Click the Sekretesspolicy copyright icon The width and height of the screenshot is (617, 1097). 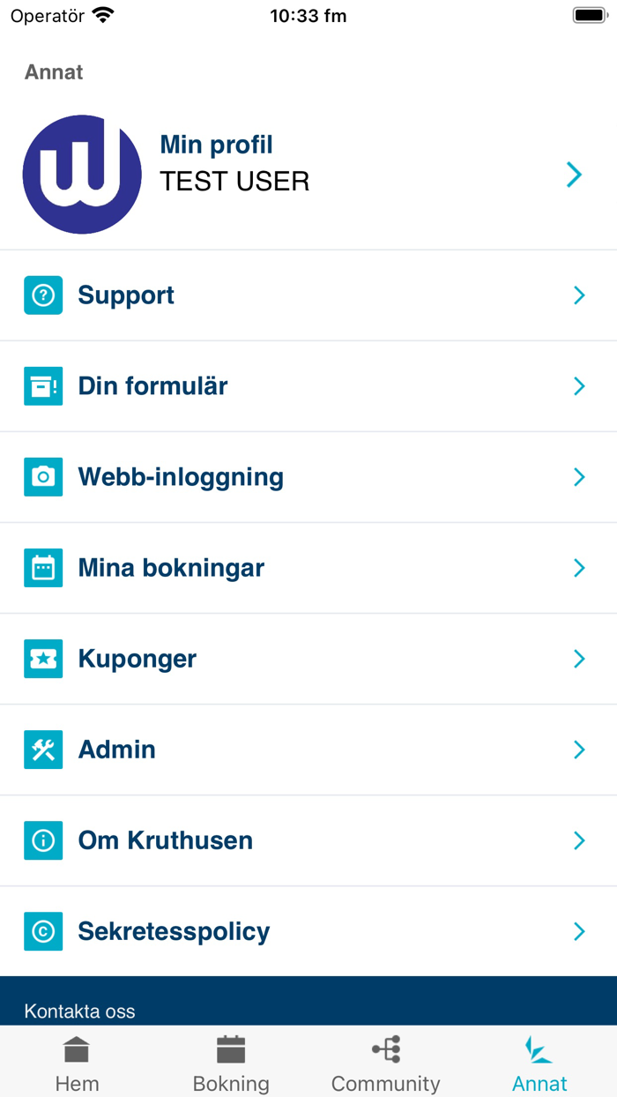coord(43,931)
